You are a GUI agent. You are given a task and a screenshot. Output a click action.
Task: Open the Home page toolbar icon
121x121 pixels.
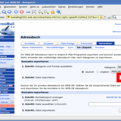point(10,12)
